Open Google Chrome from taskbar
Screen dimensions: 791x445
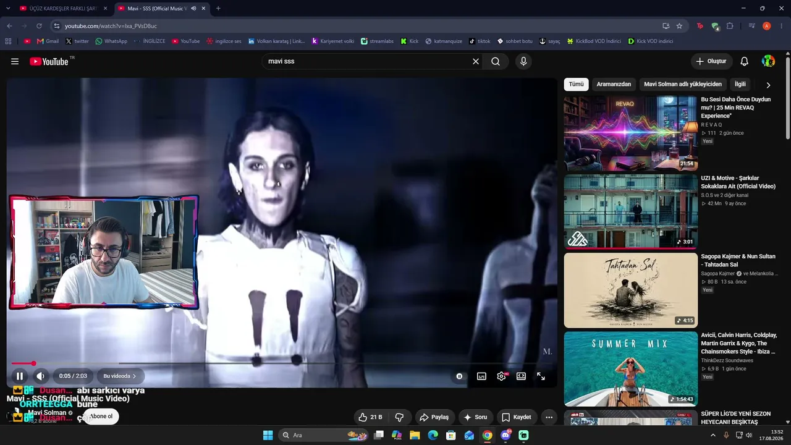(x=488, y=435)
